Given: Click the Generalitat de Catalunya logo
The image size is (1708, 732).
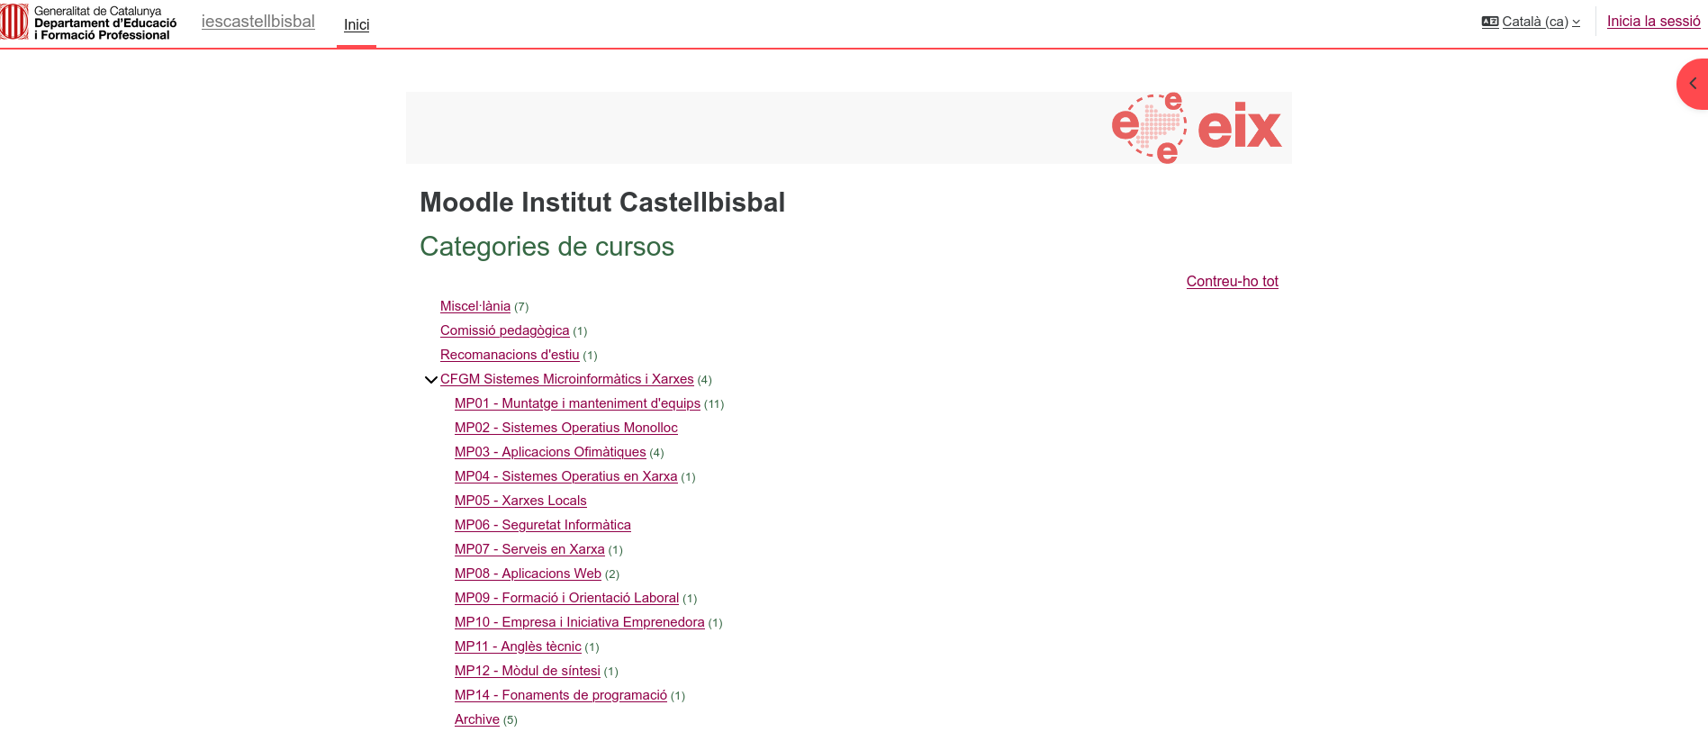Looking at the screenshot, I should (x=89, y=23).
